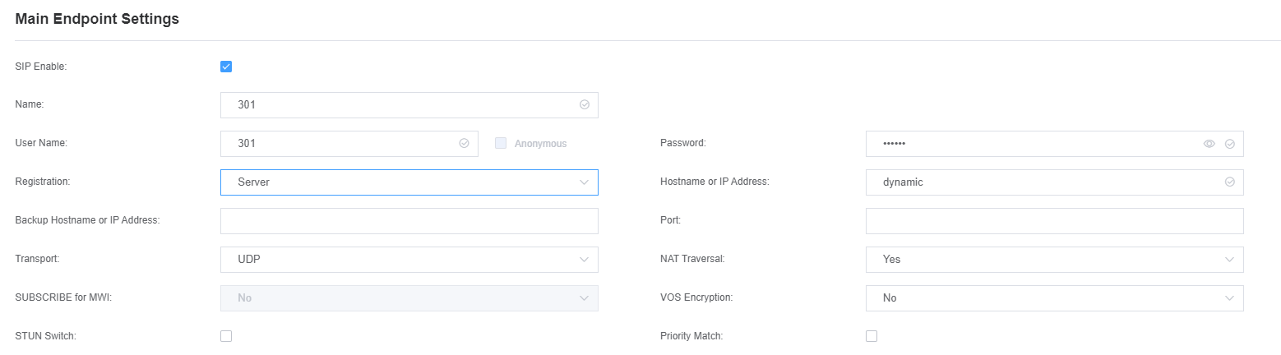
Task: Click the STUN Switch label
Action: click(x=46, y=336)
